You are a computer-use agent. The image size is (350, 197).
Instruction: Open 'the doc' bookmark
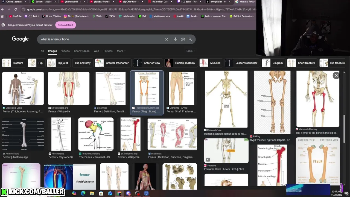[192, 16]
